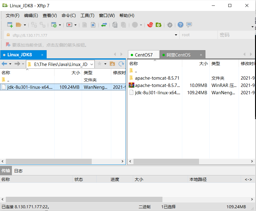Click the synchronize arrows toolbar icon
Screen dimensions: 256x211
click(x=104, y=25)
